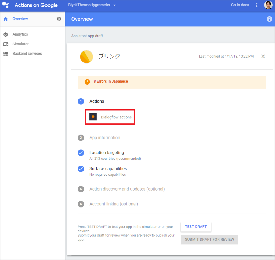
Task: Select the Overview home icon
Action: pyautogui.click(x=6, y=19)
